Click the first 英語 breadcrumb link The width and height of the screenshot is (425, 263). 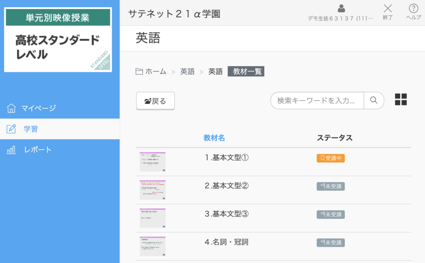[x=187, y=71]
